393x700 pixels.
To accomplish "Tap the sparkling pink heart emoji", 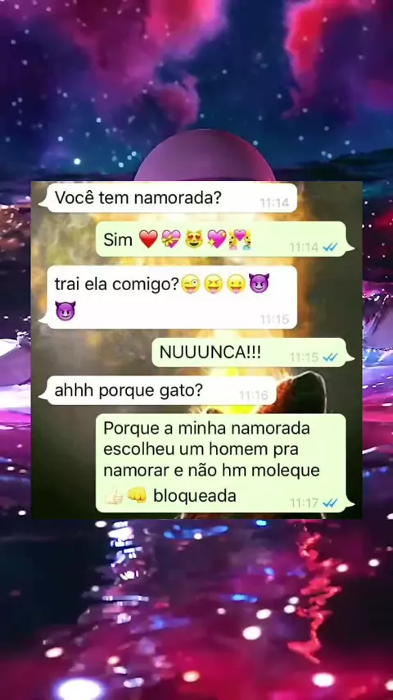I will (x=217, y=239).
